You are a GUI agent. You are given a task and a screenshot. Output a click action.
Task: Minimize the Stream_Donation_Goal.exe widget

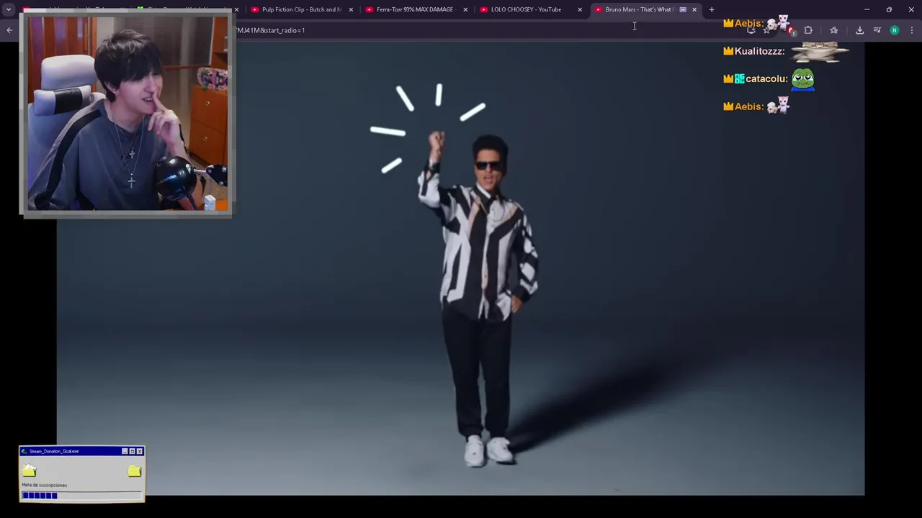pos(125,451)
